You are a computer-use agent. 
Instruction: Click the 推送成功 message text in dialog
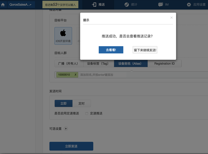127,36
